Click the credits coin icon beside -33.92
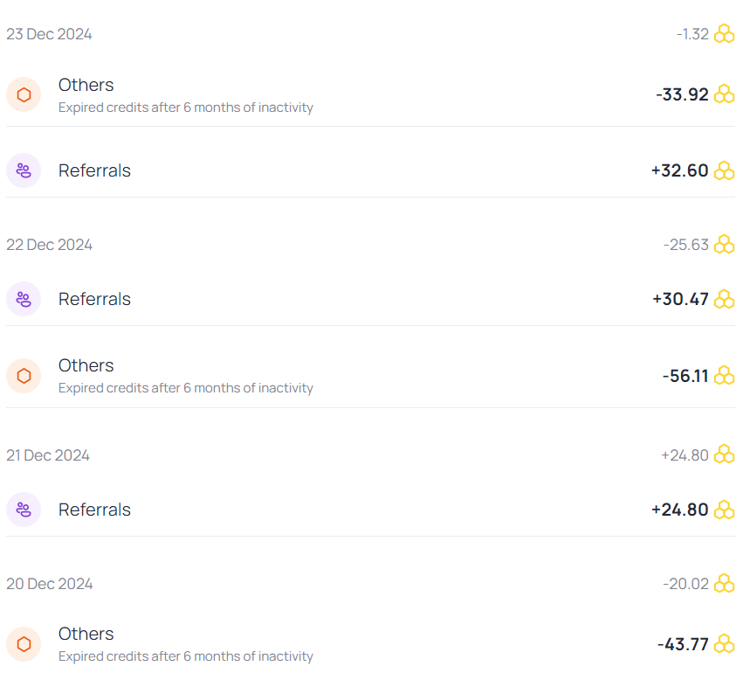The height and width of the screenshot is (673, 743). (724, 94)
